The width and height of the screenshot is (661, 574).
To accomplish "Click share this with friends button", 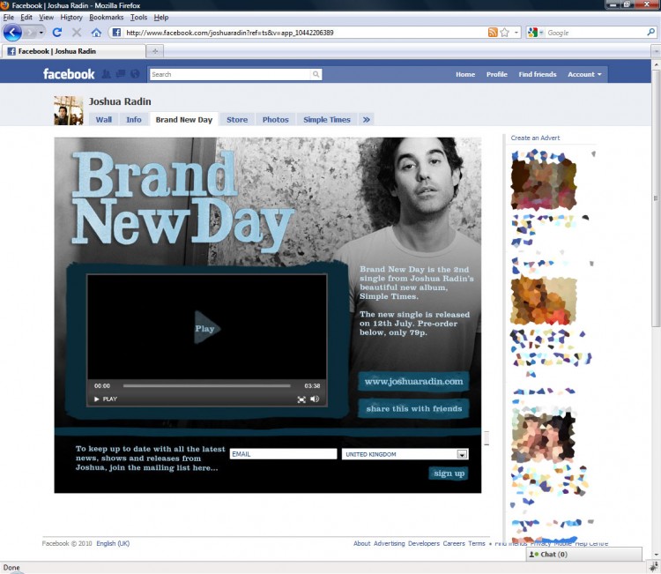I will coord(413,408).
